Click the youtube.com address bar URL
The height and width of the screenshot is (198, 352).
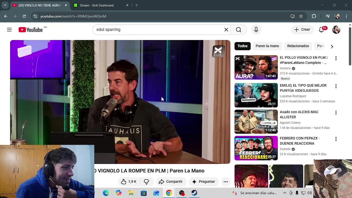click(x=73, y=16)
